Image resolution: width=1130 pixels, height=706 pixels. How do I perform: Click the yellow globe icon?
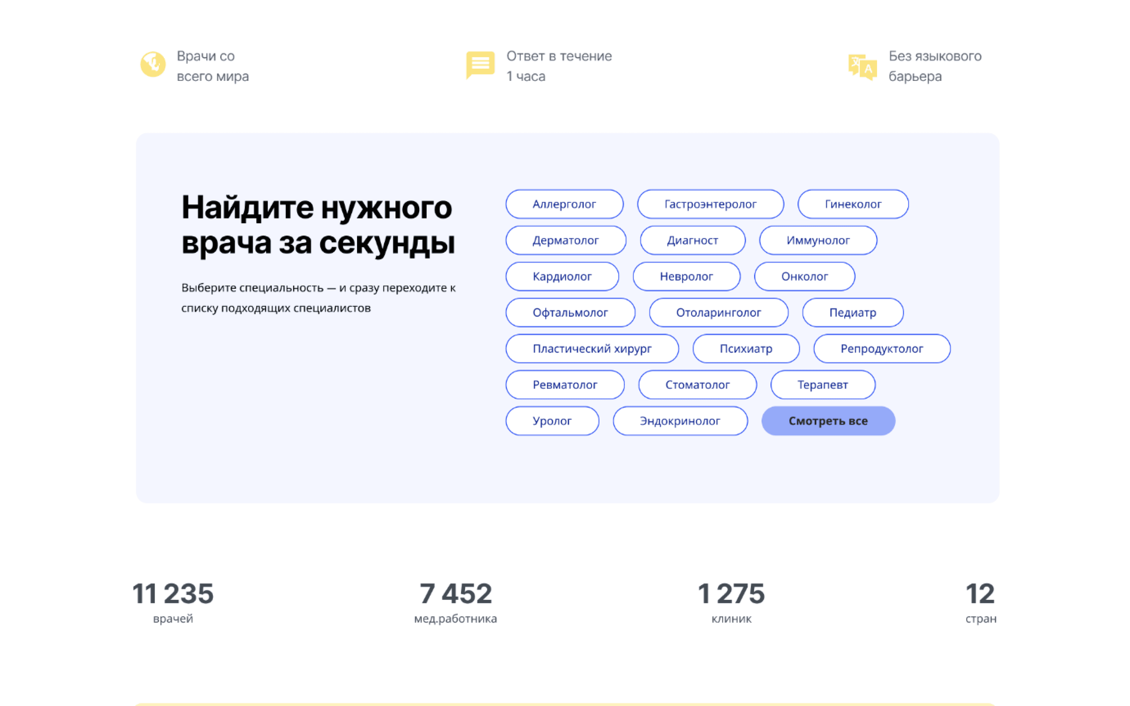pos(153,64)
